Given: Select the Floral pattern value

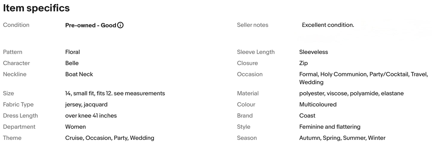Looking at the screenshot, I should tap(73, 52).
